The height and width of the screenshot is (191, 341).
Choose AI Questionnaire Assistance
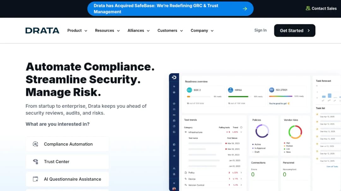click(x=67, y=179)
